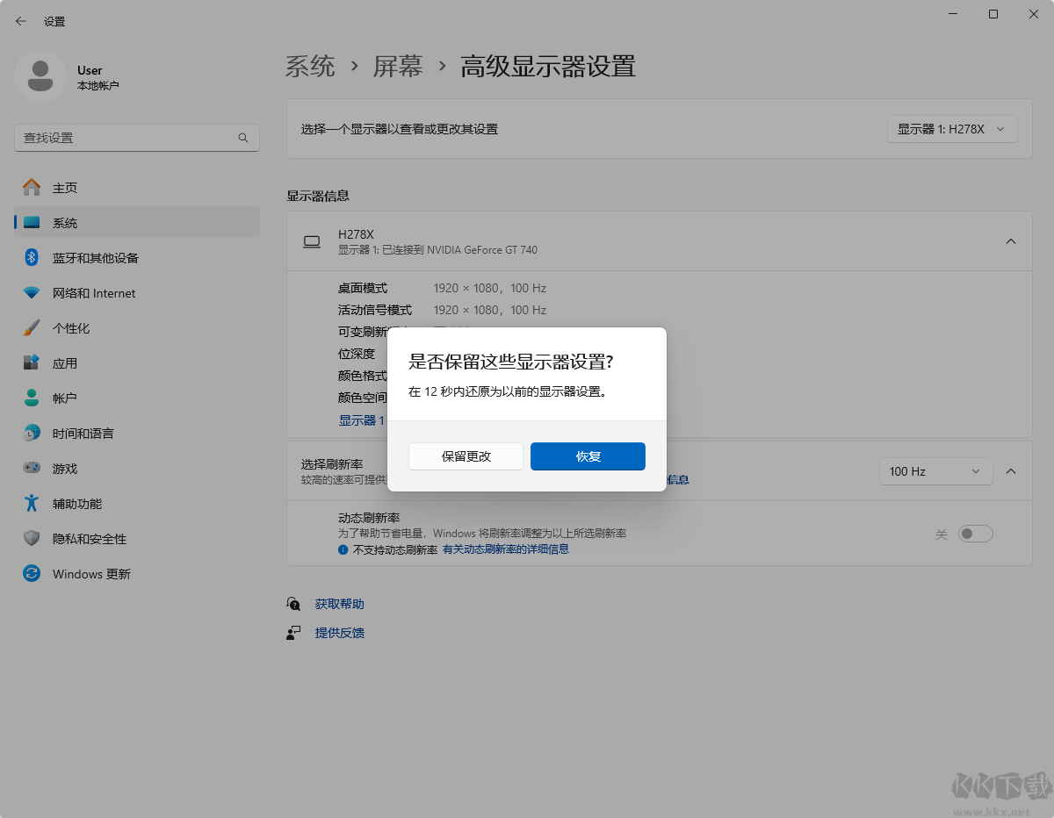Viewport: 1054px width, 818px height.
Task: Click the 恢复 button in the dialog
Action: 588,456
